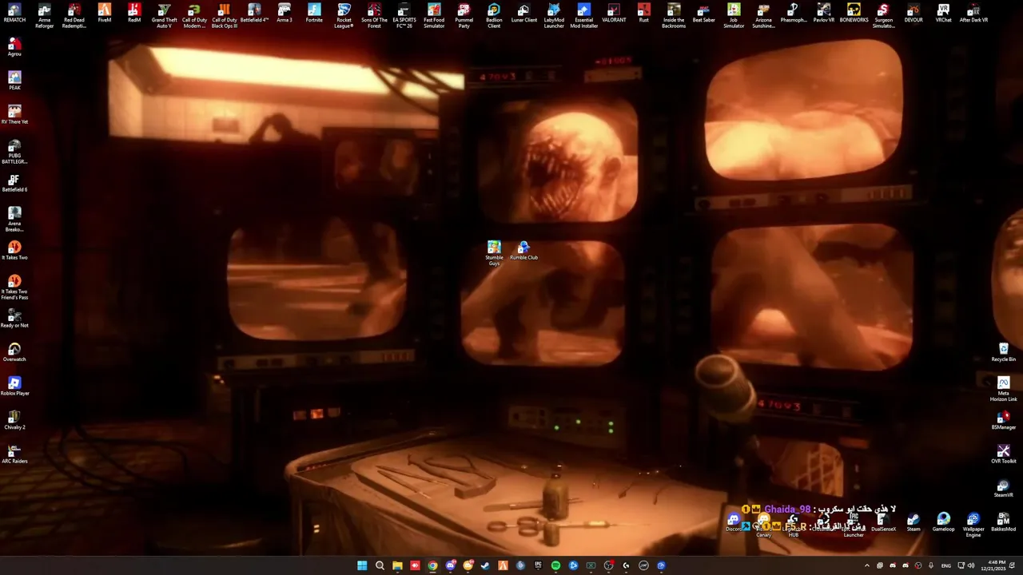Open the Job Simulator icon

(x=734, y=16)
